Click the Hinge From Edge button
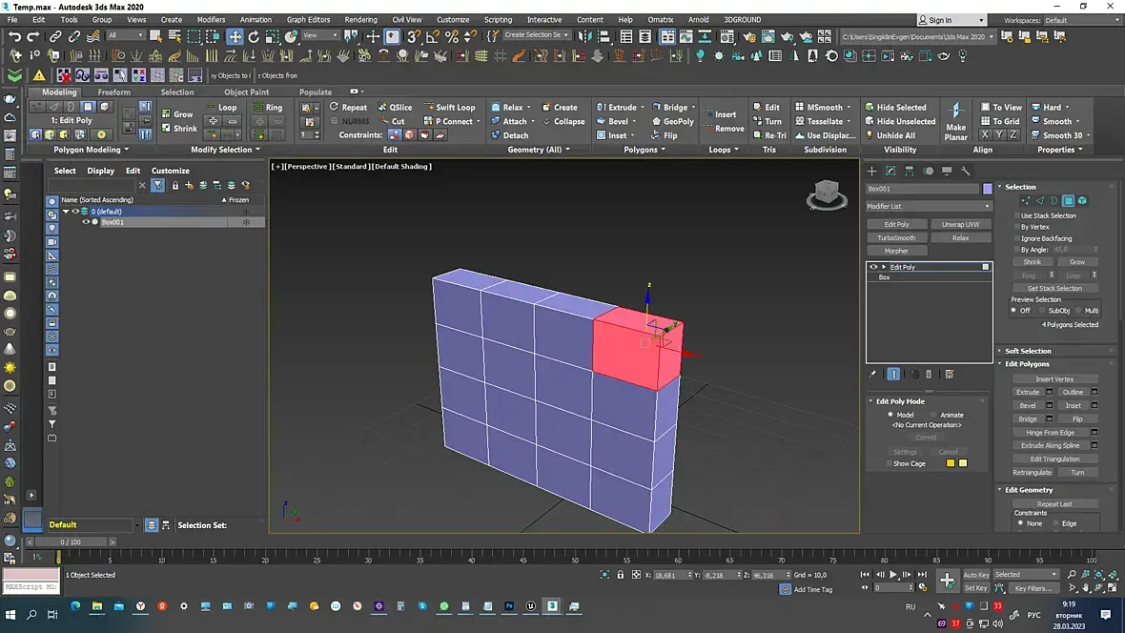 1050,432
